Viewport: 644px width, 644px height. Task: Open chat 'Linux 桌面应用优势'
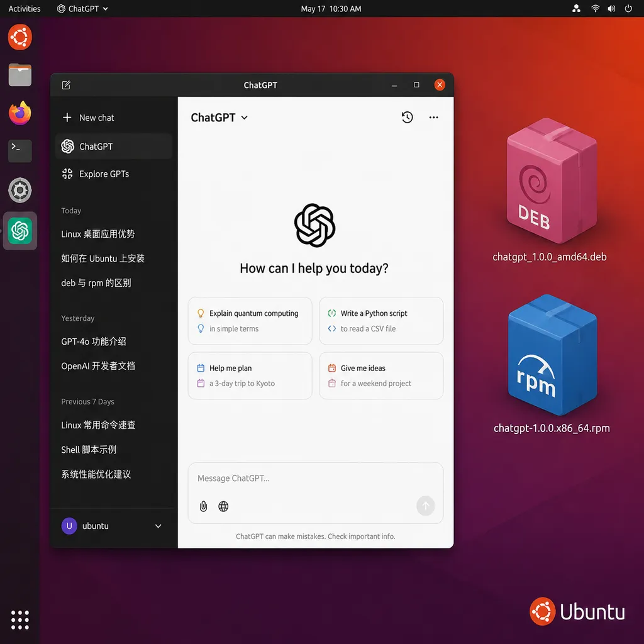point(97,234)
